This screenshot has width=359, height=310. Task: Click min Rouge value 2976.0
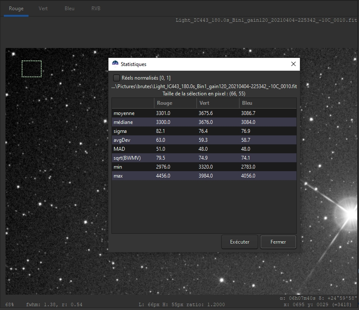coord(163,167)
